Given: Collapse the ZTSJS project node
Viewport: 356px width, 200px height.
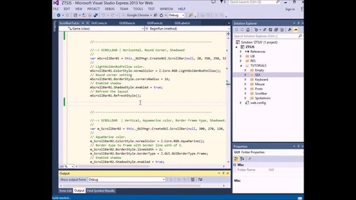Looking at the screenshot, I should pos(236,47).
